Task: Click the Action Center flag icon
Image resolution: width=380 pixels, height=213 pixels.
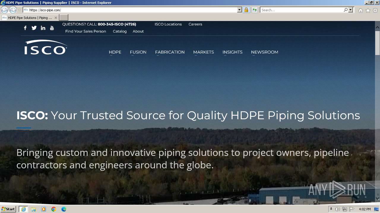Action: 352,209
